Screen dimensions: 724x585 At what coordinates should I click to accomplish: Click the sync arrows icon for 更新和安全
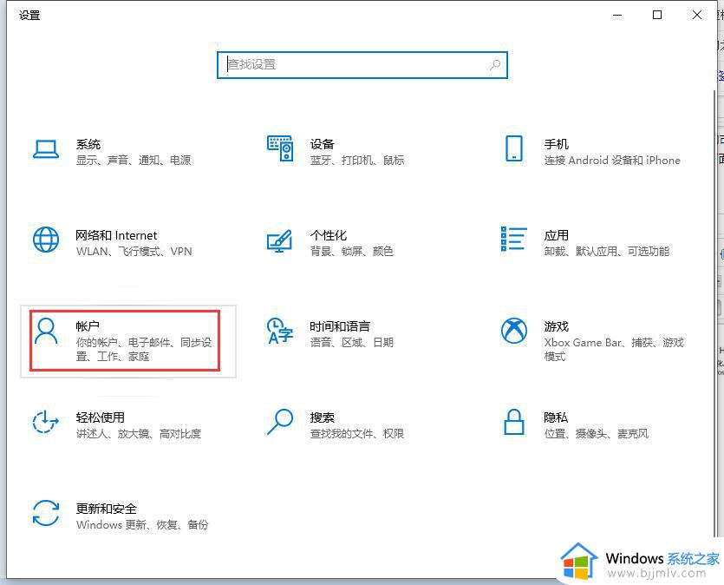(x=46, y=513)
